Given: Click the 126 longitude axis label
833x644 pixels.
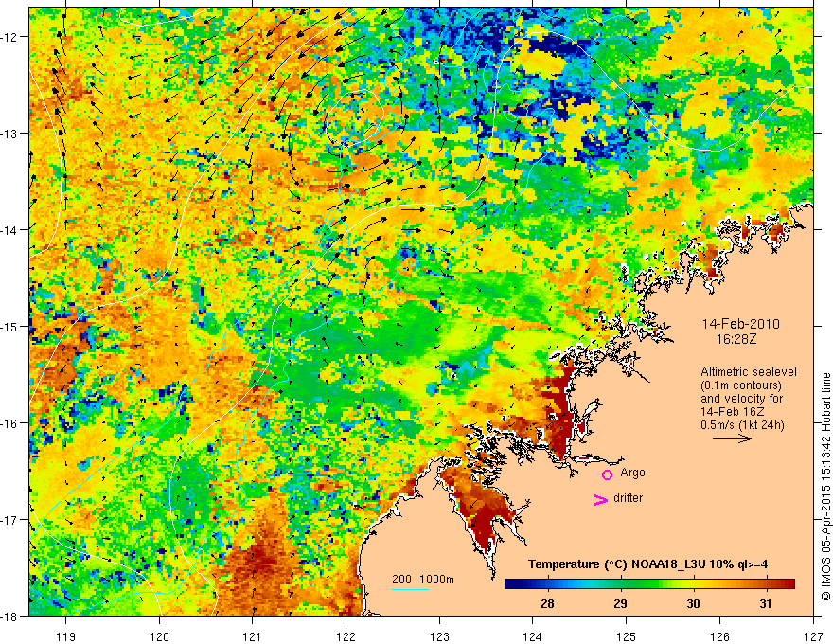Looking at the screenshot, I should point(719,636).
